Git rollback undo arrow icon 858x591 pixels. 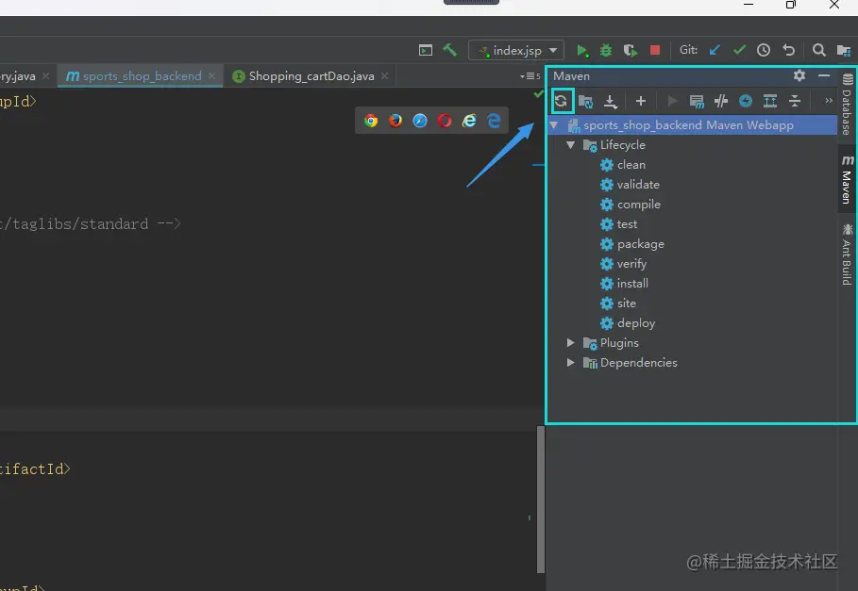788,50
